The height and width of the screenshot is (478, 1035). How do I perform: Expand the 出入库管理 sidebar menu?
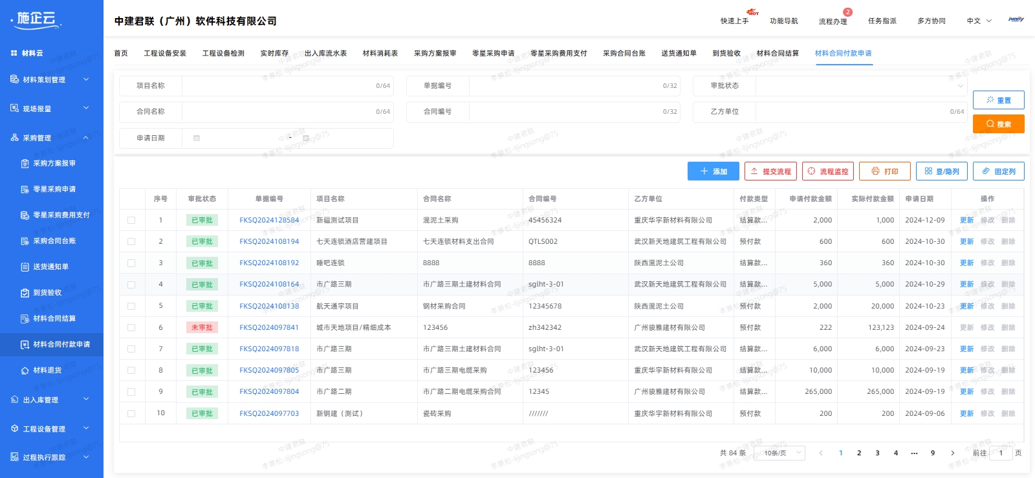(50, 400)
